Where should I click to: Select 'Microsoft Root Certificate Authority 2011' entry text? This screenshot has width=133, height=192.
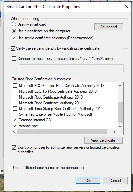click(51, 103)
